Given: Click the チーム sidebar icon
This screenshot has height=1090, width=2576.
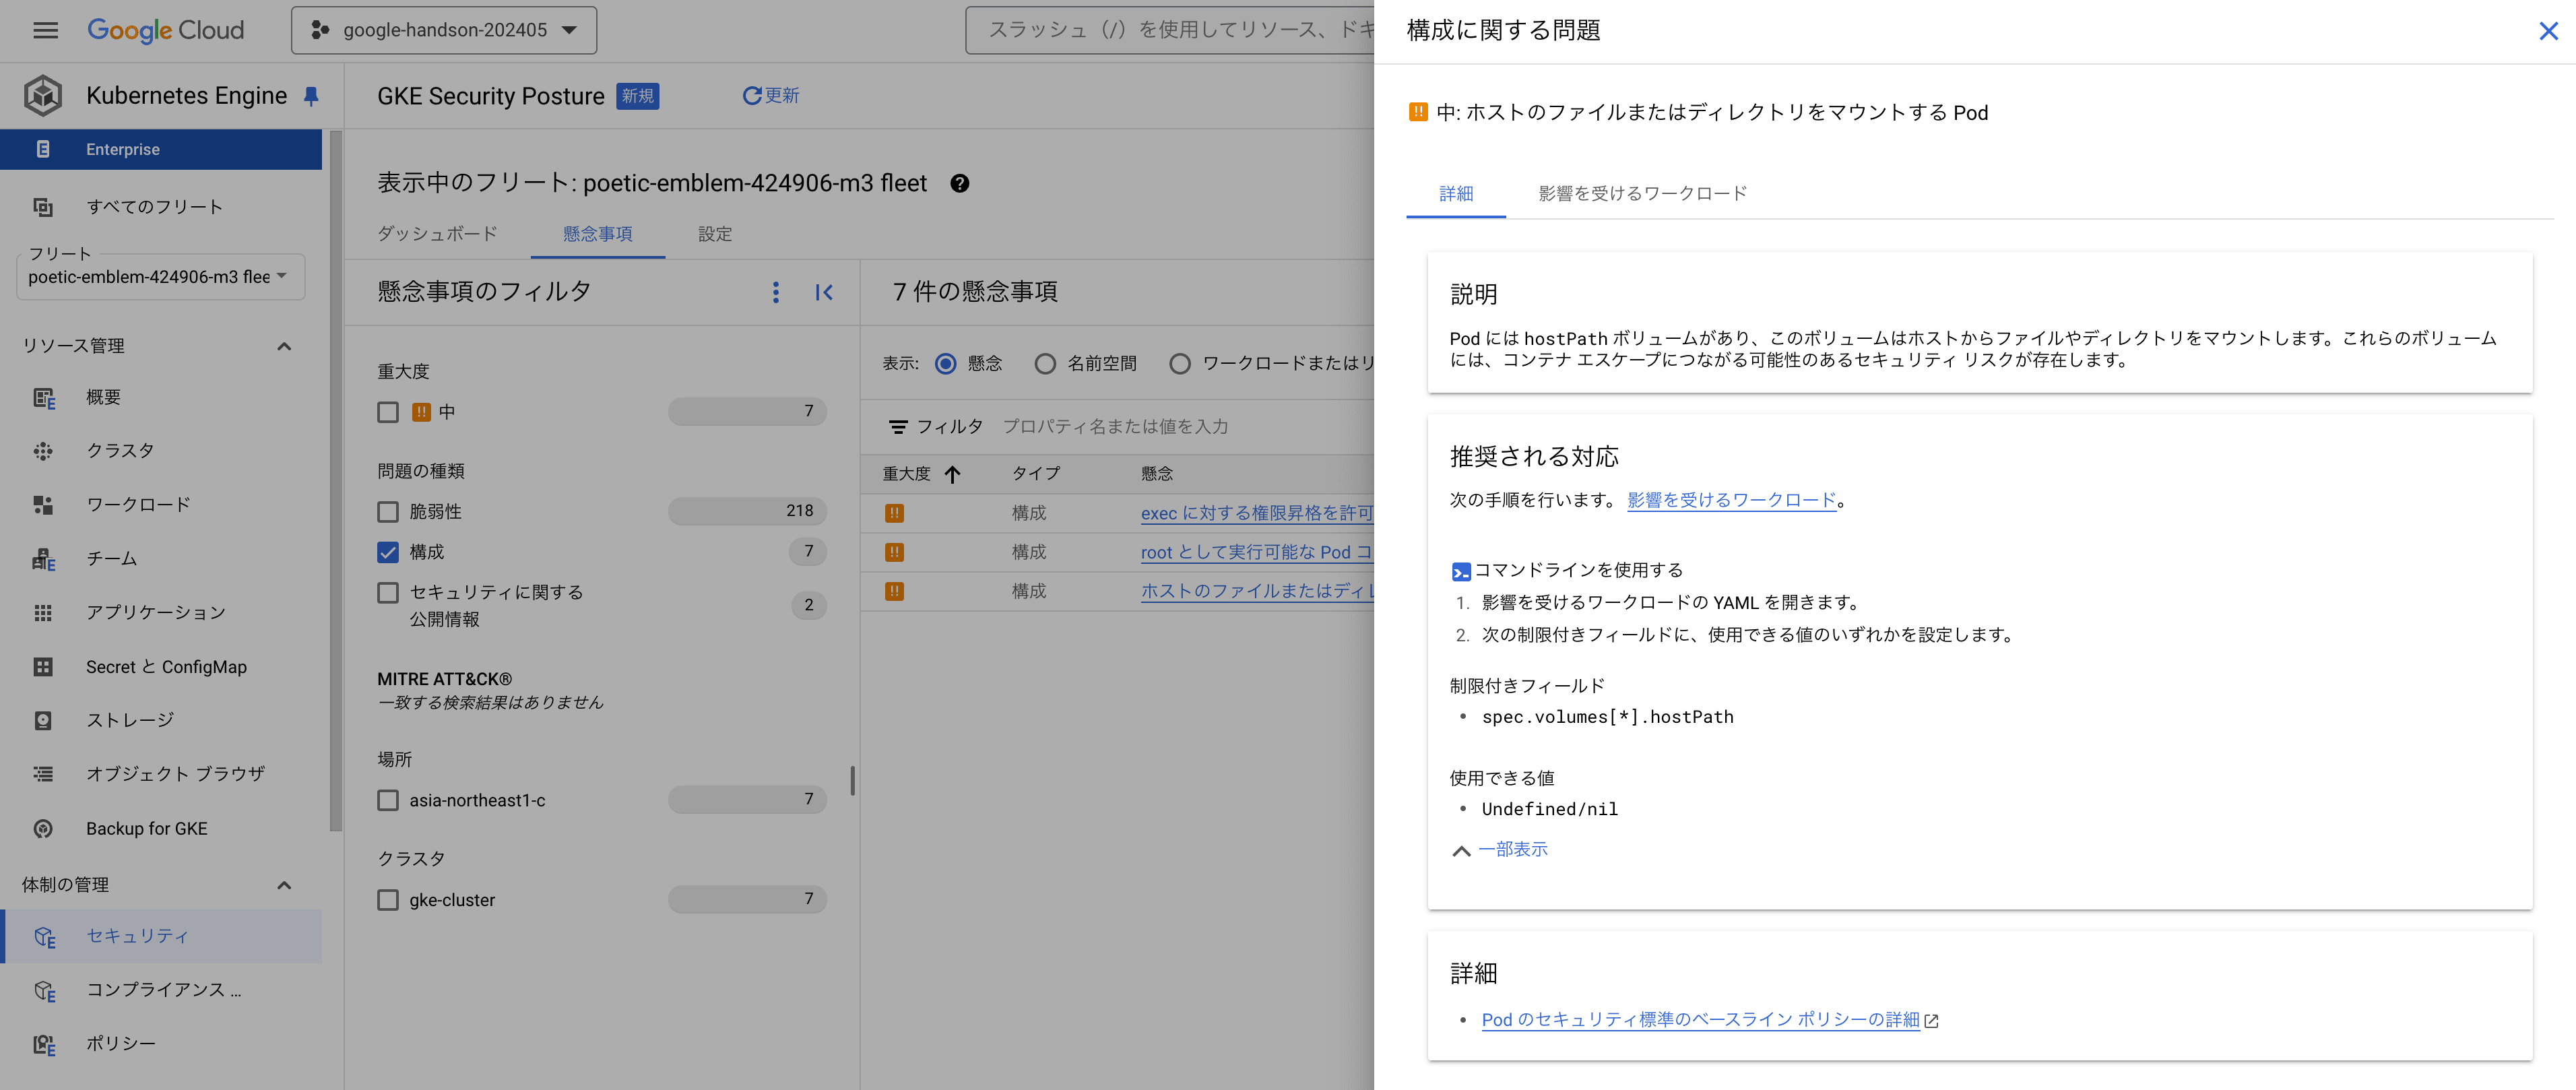Looking at the screenshot, I should point(43,559).
